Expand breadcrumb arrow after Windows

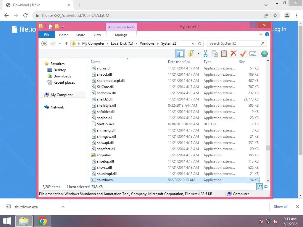point(158,43)
